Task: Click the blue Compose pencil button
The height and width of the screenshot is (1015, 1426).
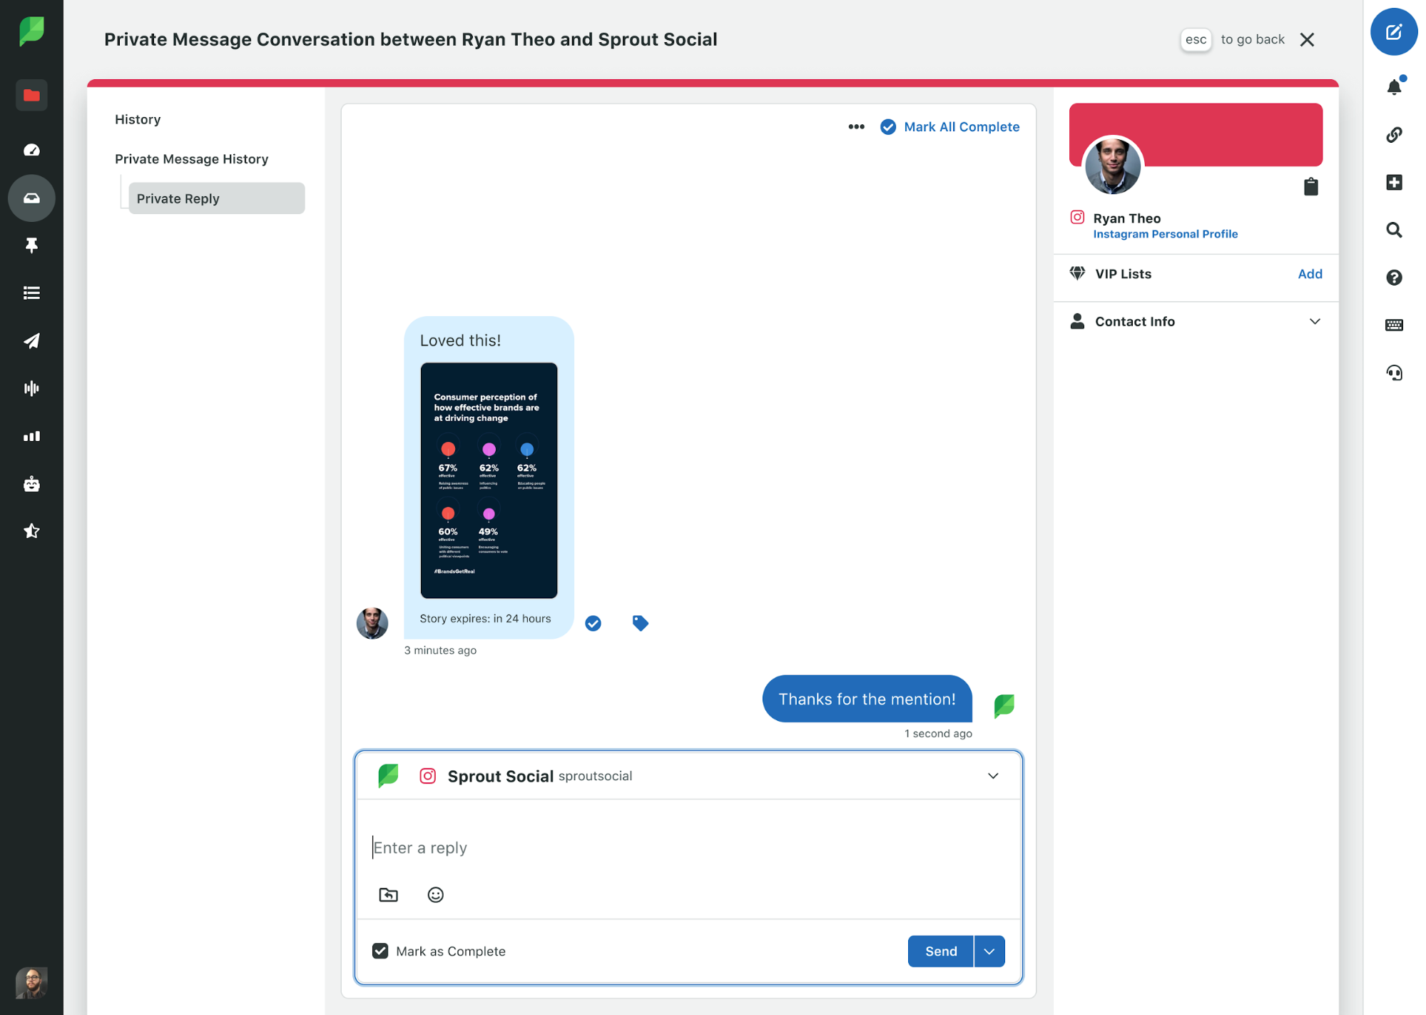Action: pos(1393,31)
